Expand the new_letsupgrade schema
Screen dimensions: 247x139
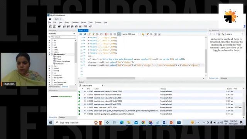tap(49, 82)
